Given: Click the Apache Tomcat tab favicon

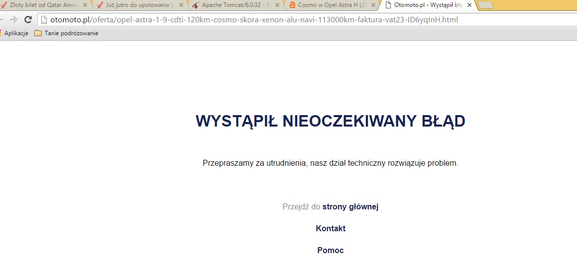Looking at the screenshot, I should (196, 5).
